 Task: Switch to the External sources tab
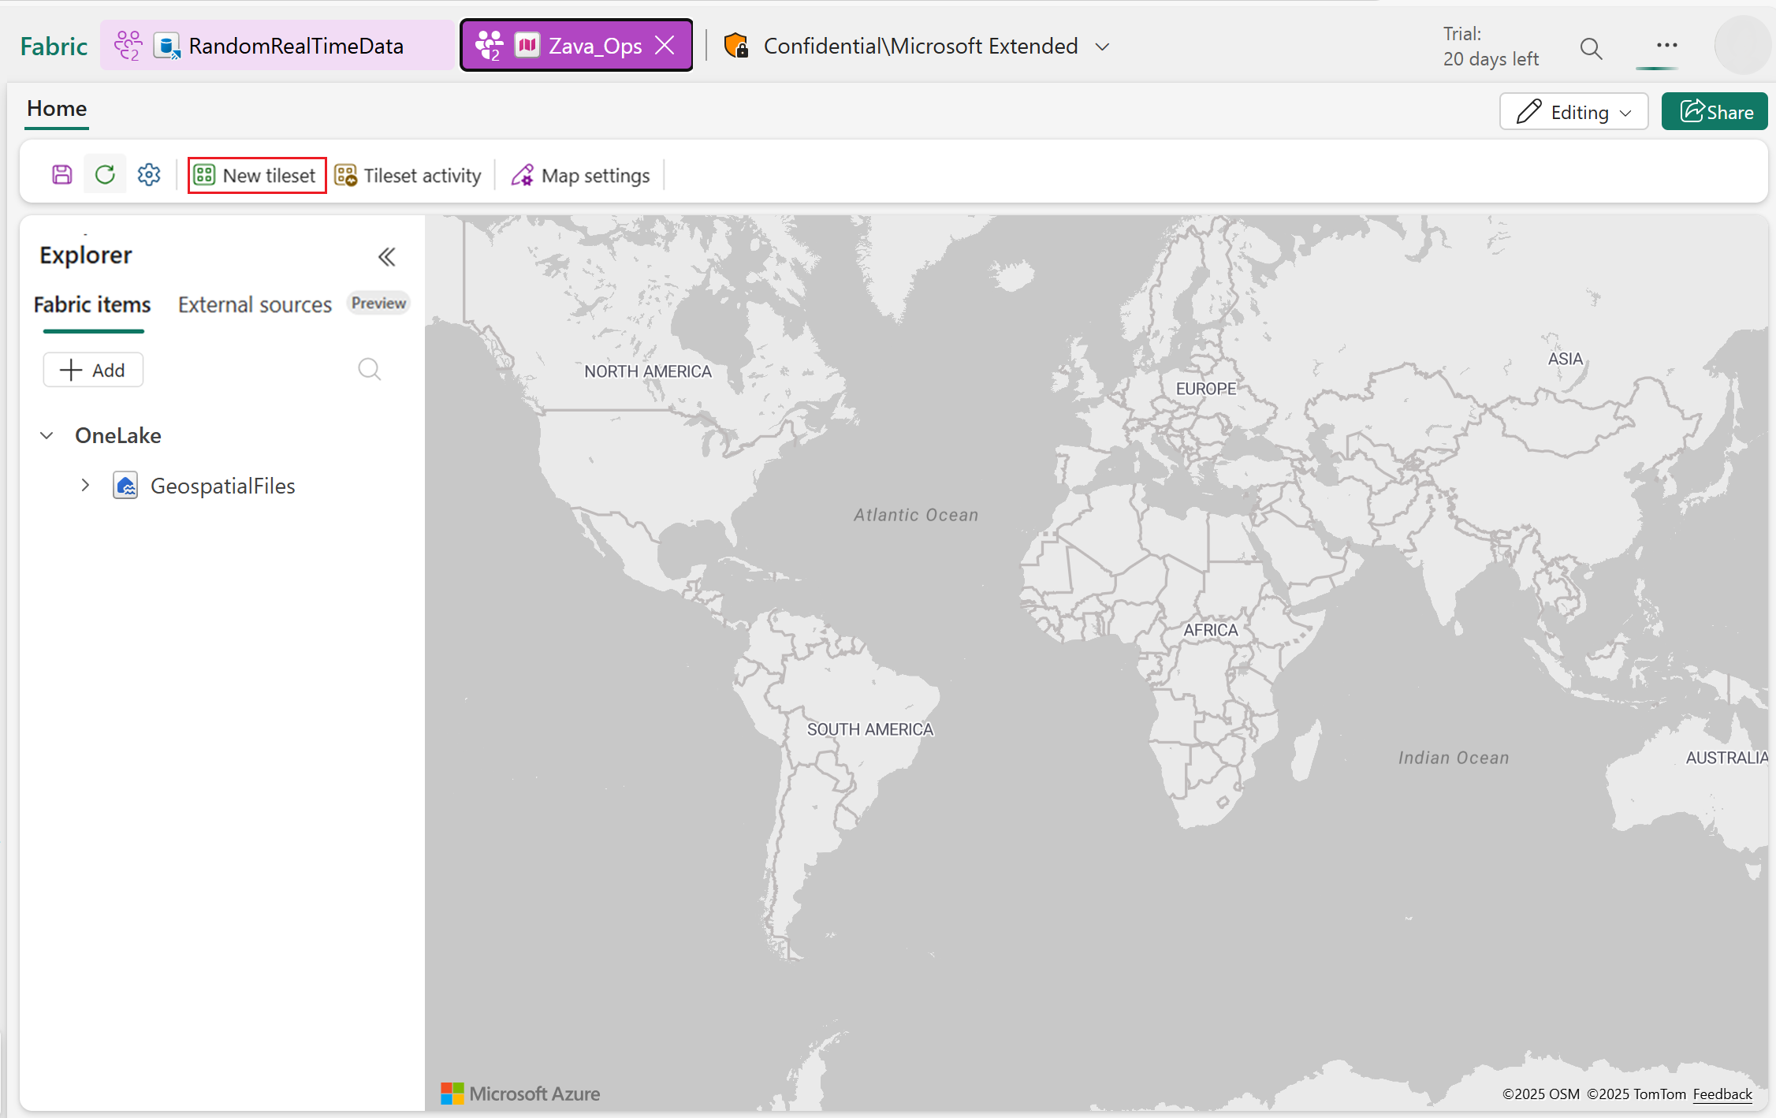click(x=255, y=304)
